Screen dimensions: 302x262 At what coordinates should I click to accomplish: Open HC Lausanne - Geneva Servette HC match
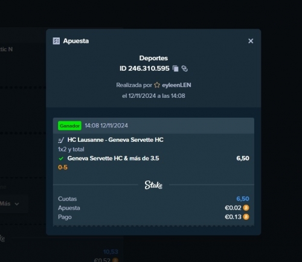(x=115, y=140)
